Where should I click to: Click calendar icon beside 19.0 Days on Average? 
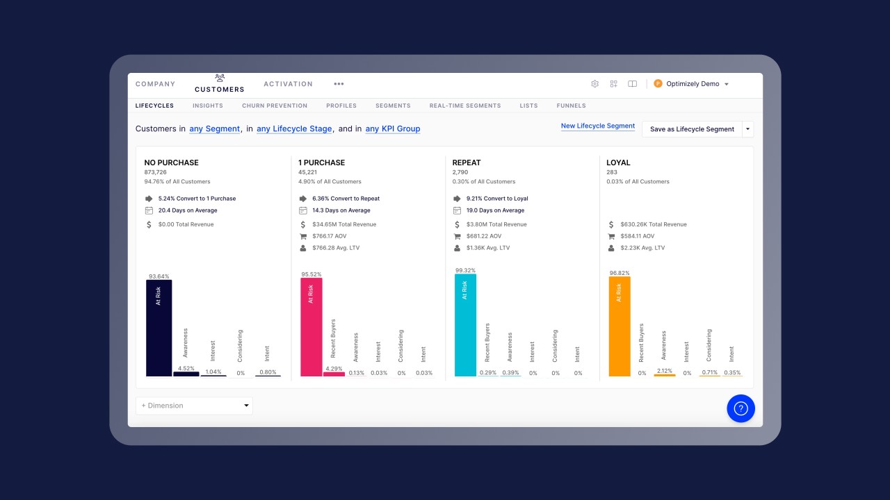coord(457,210)
